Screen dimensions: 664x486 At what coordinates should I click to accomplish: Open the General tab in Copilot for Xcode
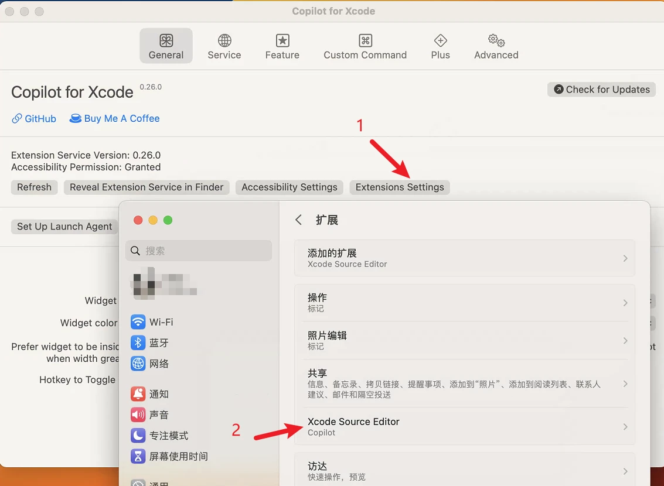click(x=166, y=46)
